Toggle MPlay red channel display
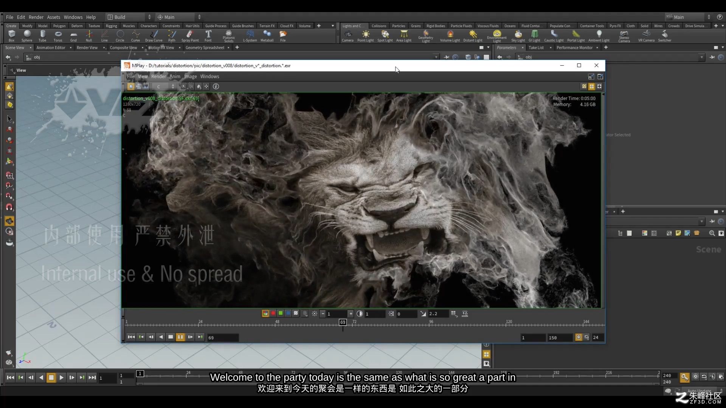Viewport: 726px width, 408px height. click(273, 313)
